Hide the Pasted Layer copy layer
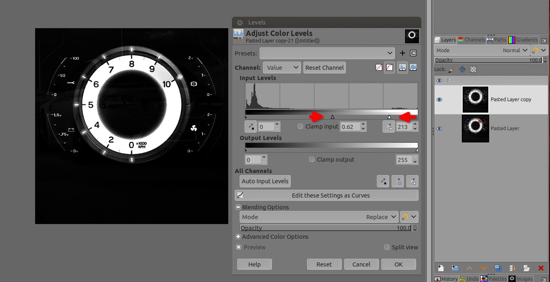 point(439,100)
